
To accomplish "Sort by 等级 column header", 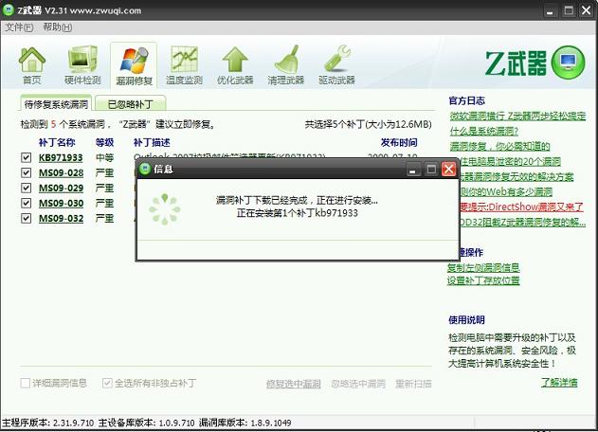I will pyautogui.click(x=104, y=143).
